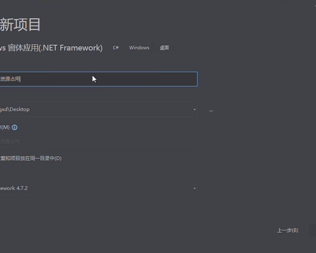Click the empty area between 桌面 tag and window edge
The image size is (316, 253).
tap(243, 48)
